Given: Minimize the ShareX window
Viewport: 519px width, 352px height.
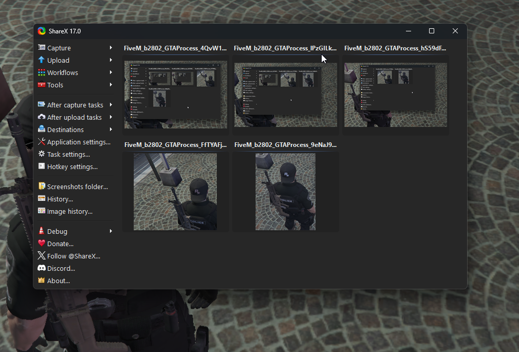Looking at the screenshot, I should click(409, 31).
